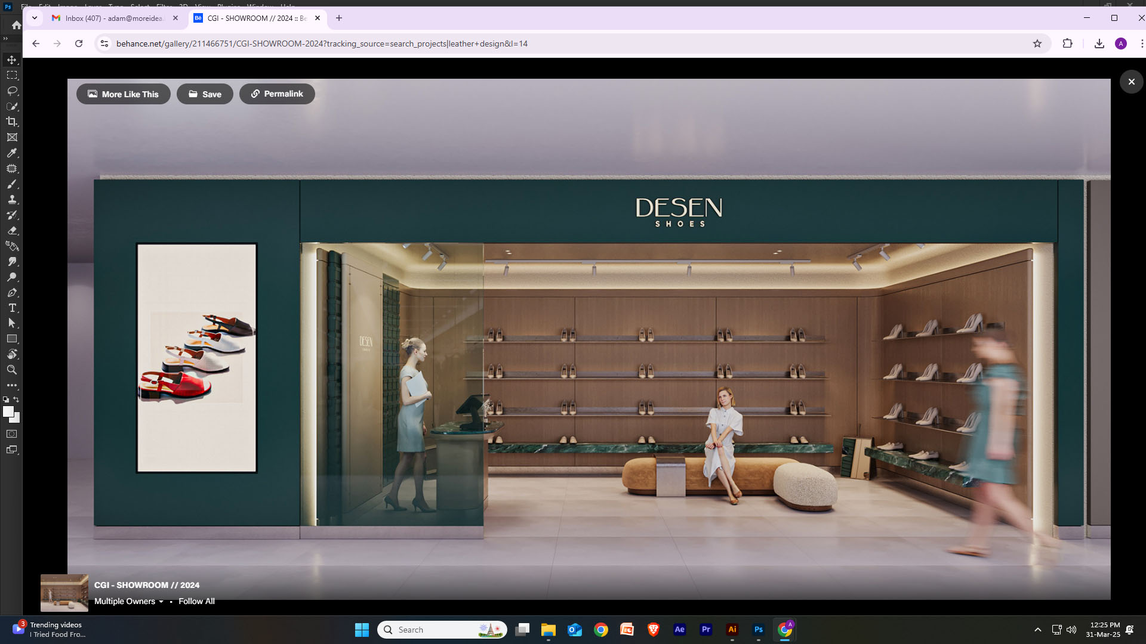Screen dimensions: 1146x644
Task: Select the Horizontal Type tool
Action: point(12,308)
